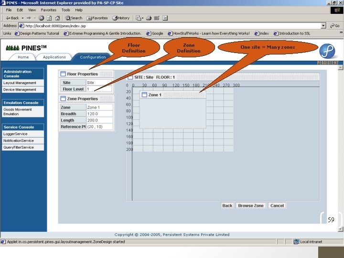Open the Extreme Programming A Gentle Introduction link

tap(102, 33)
